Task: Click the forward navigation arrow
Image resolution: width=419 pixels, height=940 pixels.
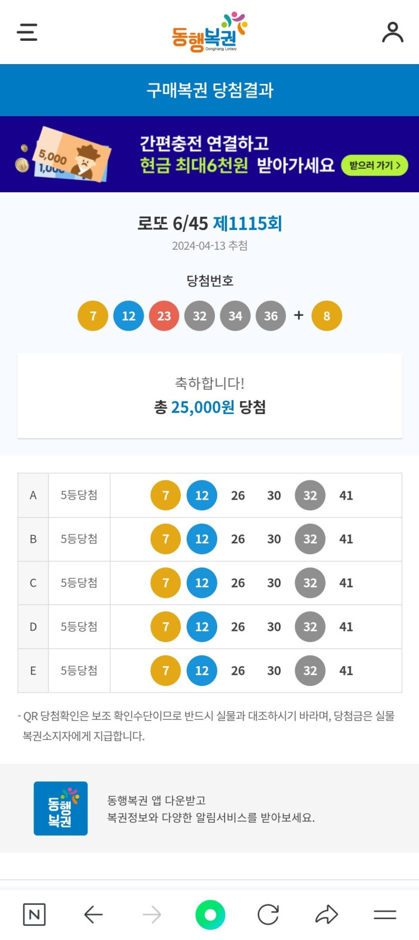Action: (x=151, y=915)
